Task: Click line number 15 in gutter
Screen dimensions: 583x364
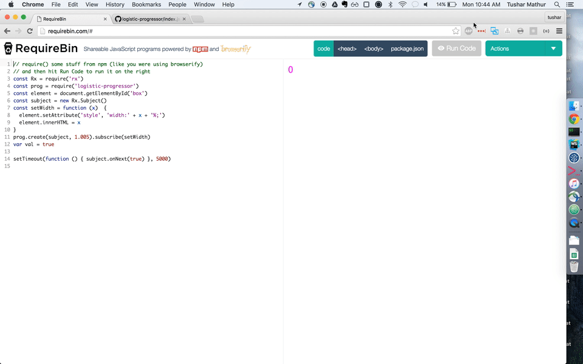Action: click(x=7, y=166)
